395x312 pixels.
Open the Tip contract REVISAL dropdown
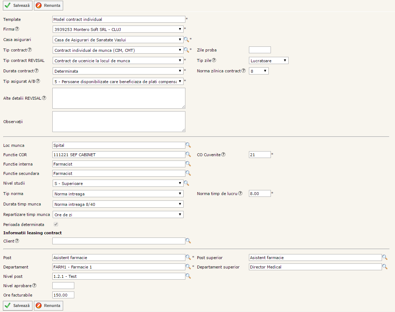[118, 61]
